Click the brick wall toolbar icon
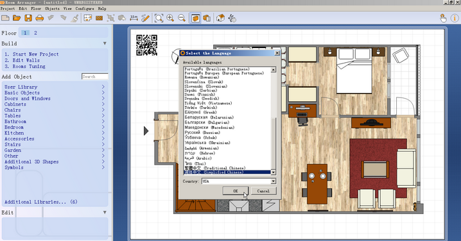Screen dimensions: 461x241 point(100,18)
